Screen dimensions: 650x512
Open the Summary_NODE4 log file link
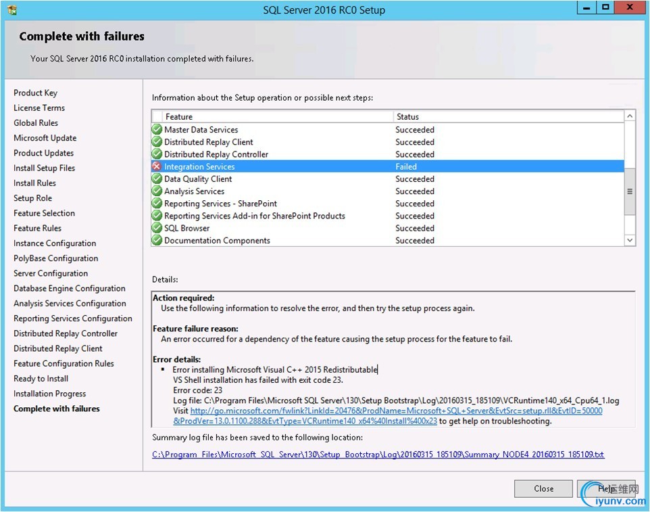click(378, 455)
